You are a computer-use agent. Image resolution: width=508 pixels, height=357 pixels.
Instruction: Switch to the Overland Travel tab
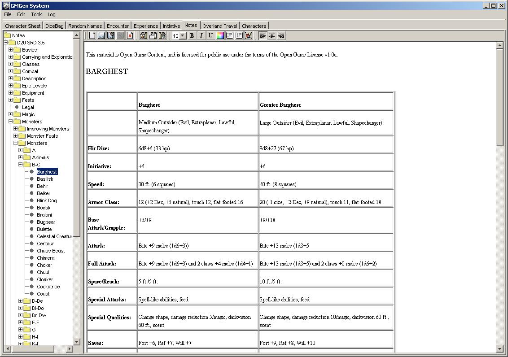click(x=220, y=26)
